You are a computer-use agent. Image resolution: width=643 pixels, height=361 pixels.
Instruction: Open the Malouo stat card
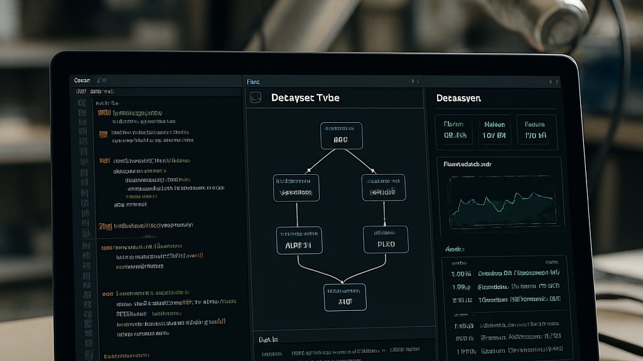coord(495,130)
